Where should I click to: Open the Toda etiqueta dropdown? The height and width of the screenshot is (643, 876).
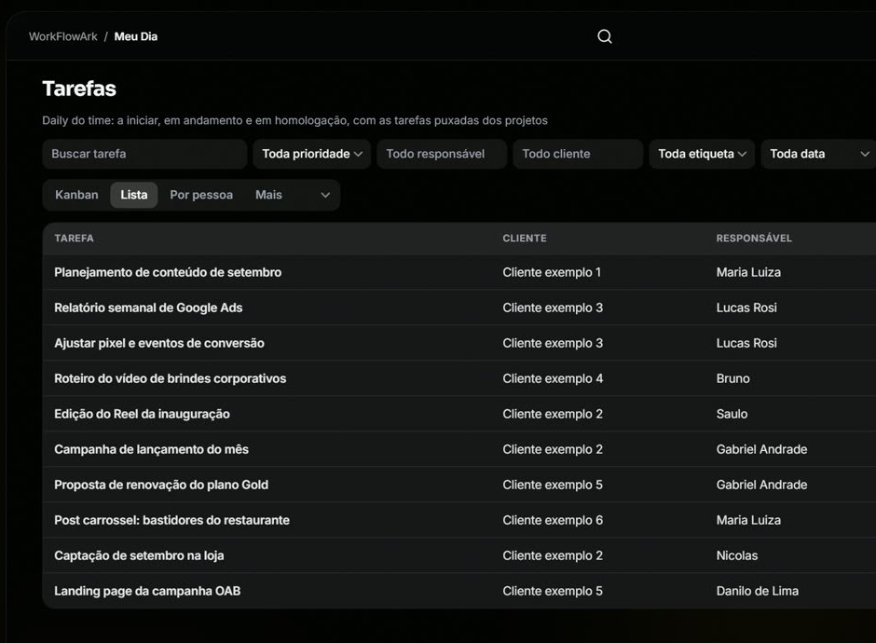pyautogui.click(x=702, y=154)
